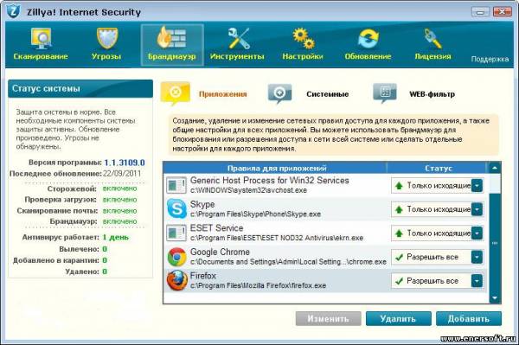Click rules list scroll down arrow
The width and height of the screenshot is (519, 345).
(x=495, y=298)
